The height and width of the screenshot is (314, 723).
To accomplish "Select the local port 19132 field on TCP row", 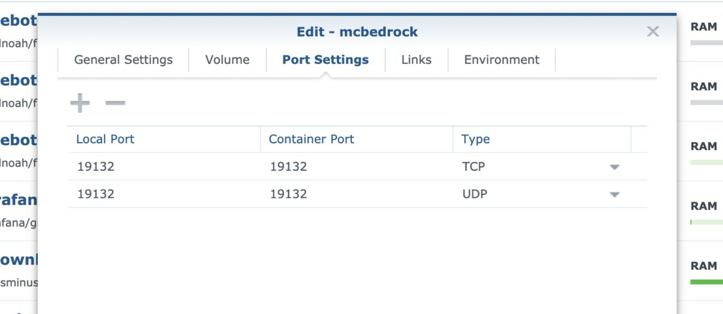I will 96,167.
